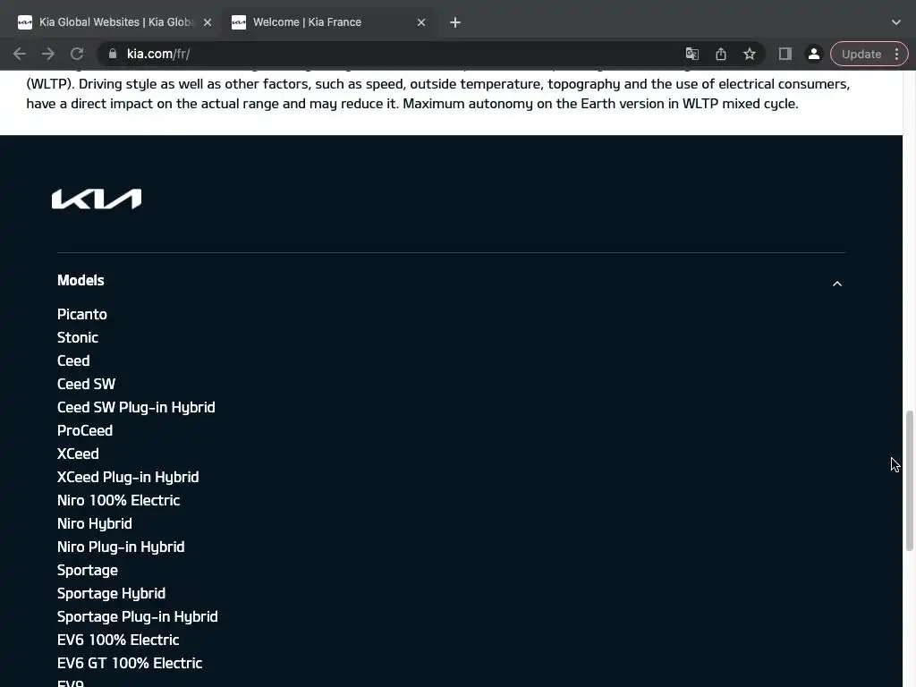The height and width of the screenshot is (687, 916).
Task: Click the share page icon
Action: tap(721, 54)
